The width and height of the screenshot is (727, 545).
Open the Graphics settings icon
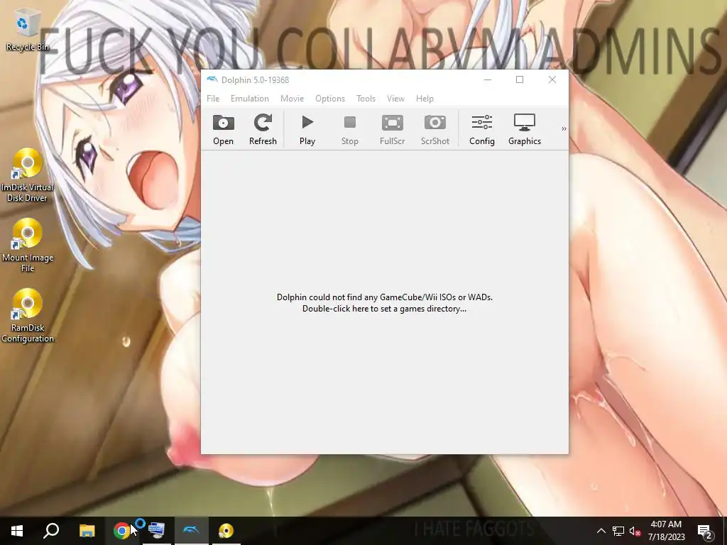click(525, 129)
